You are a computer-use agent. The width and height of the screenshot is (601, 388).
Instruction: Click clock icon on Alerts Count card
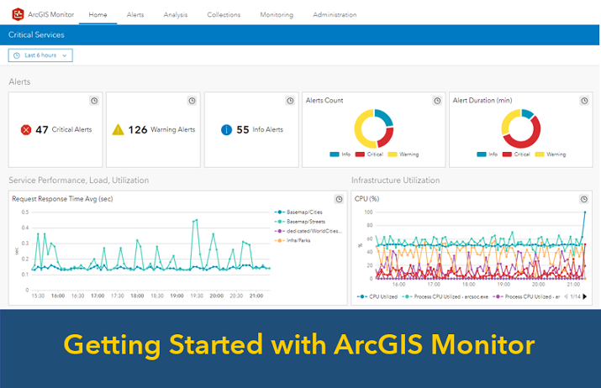(x=437, y=101)
